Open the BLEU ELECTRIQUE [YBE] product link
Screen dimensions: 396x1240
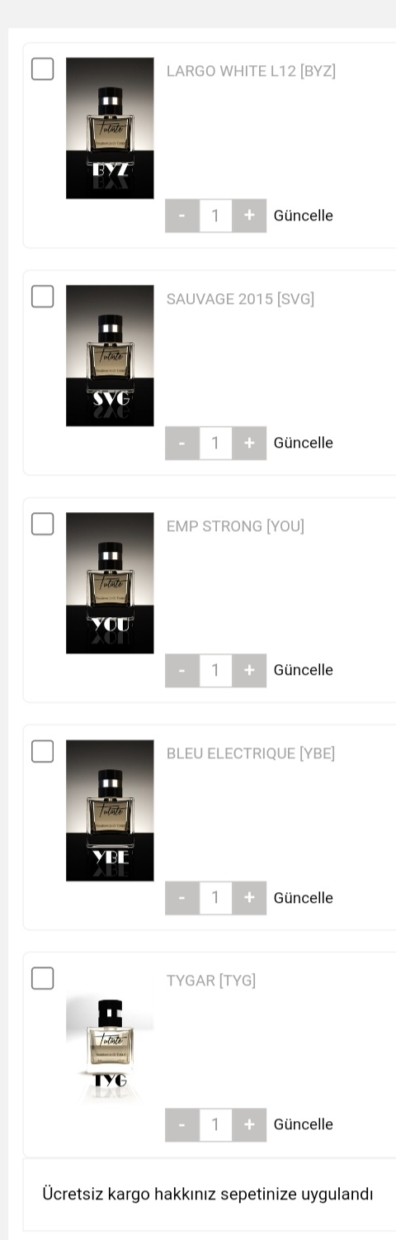click(x=251, y=753)
